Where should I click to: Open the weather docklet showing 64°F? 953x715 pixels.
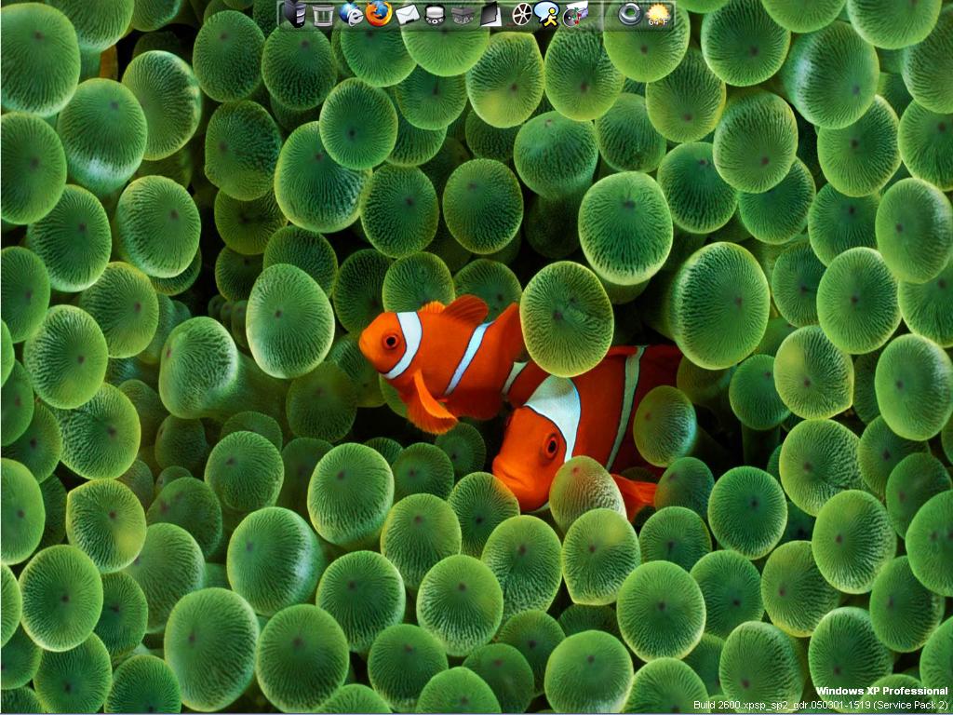[x=658, y=14]
